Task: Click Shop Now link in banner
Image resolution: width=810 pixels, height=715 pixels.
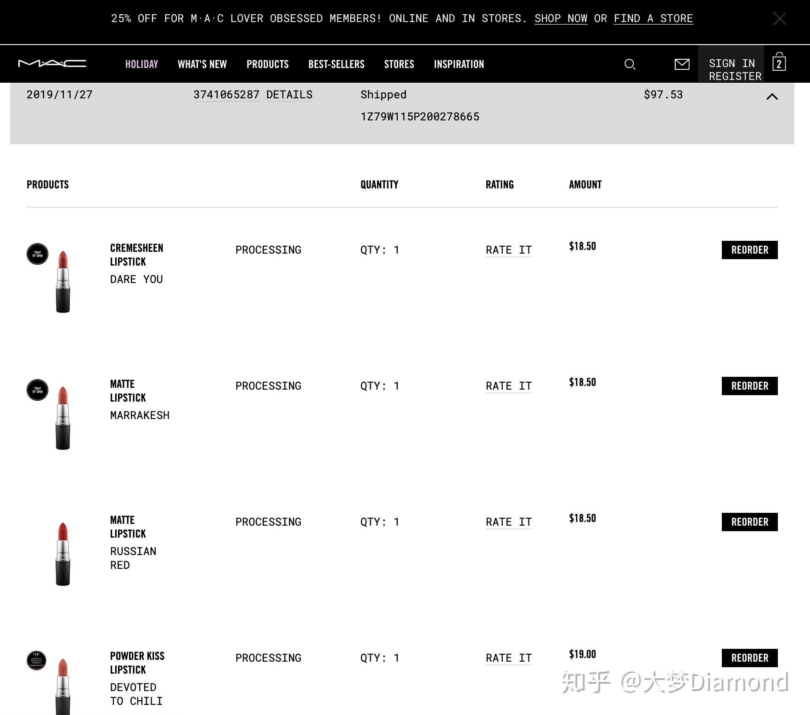Action: coord(561,18)
